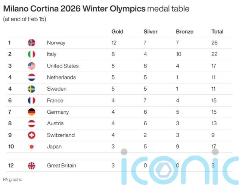Click the Austria flag icon
The width and height of the screenshot is (239, 185).
31,123
